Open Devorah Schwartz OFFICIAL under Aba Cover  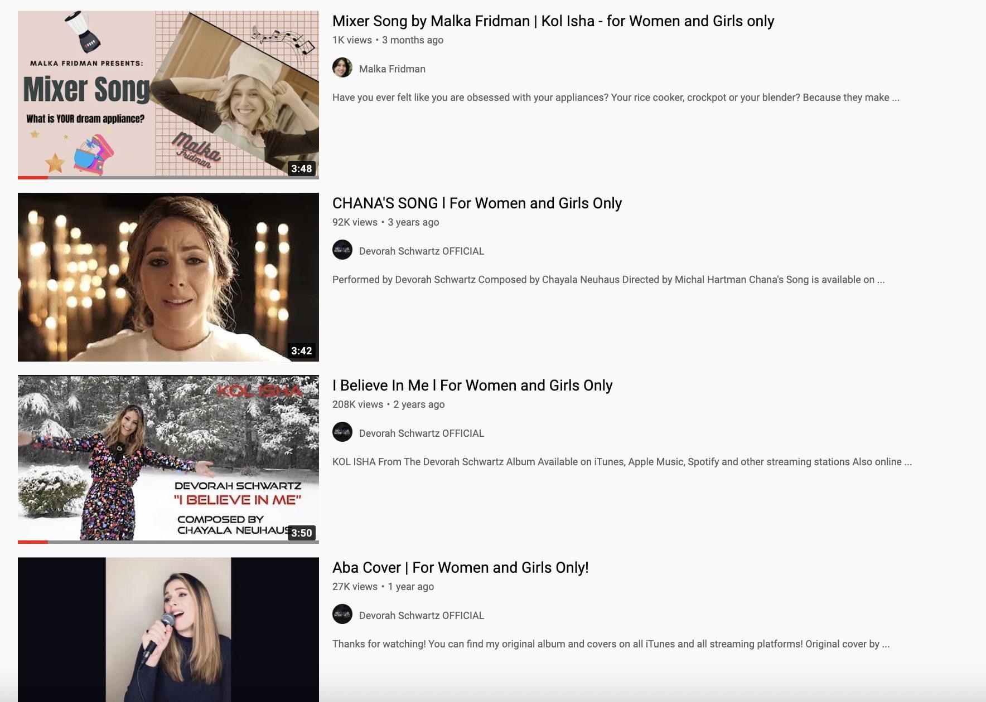click(x=422, y=616)
